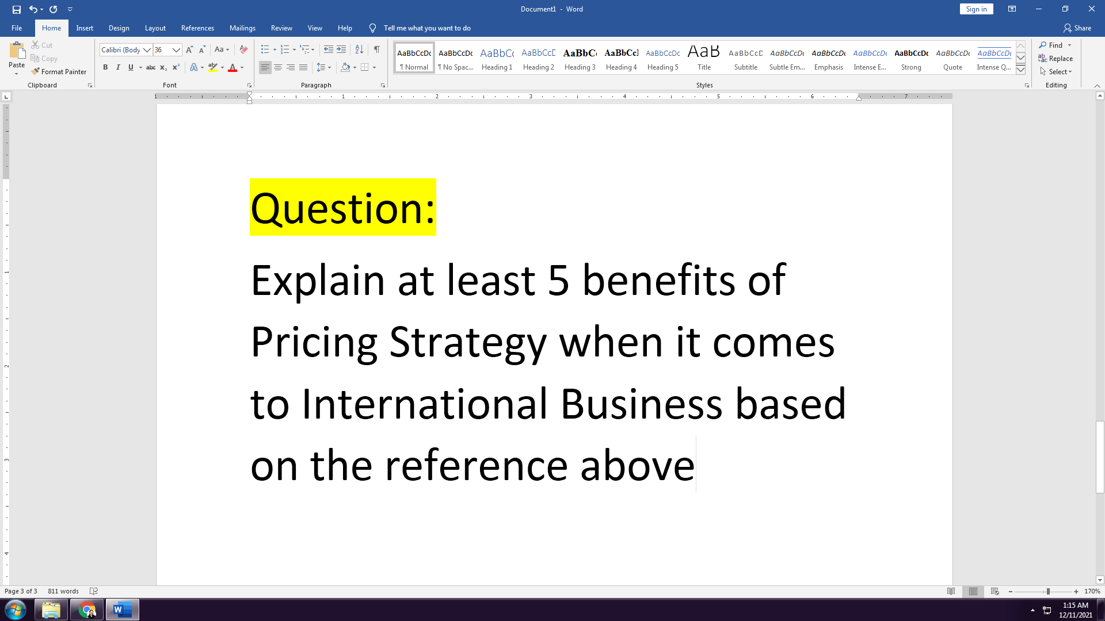The width and height of the screenshot is (1105, 621).
Task: Switch to the Review tab
Action: pos(281,28)
